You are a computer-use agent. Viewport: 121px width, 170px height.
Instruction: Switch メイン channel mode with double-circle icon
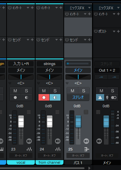[x=114, y=97]
